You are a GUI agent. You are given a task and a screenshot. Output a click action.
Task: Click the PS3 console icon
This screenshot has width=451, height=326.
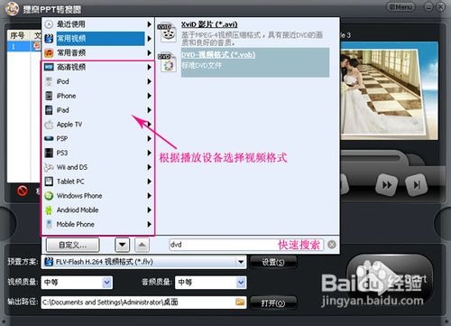(x=49, y=153)
